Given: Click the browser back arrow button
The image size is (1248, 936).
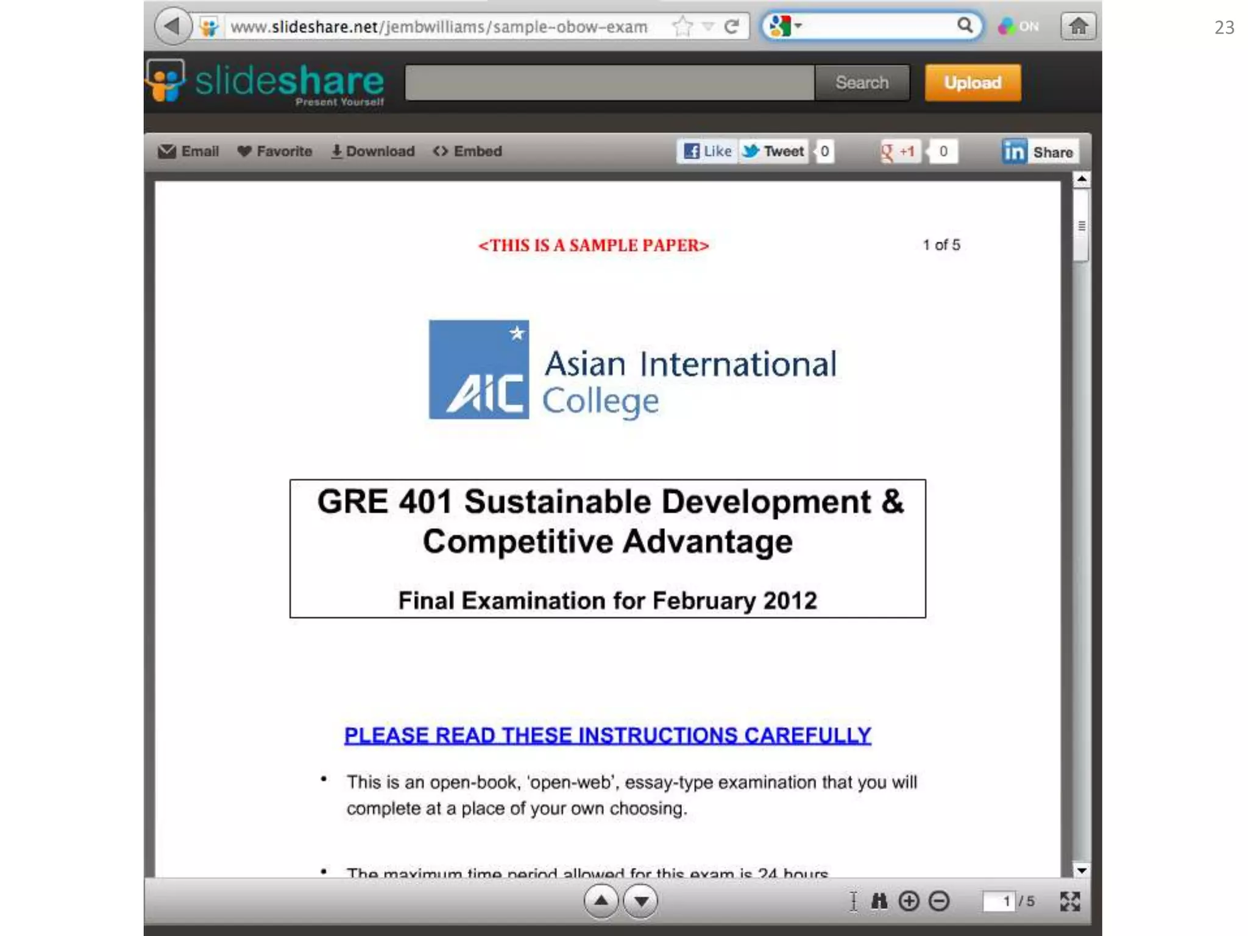Looking at the screenshot, I should (x=172, y=27).
